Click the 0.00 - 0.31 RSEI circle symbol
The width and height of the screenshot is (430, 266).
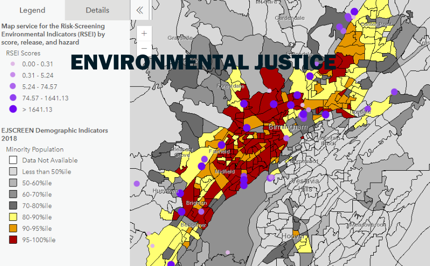point(13,64)
